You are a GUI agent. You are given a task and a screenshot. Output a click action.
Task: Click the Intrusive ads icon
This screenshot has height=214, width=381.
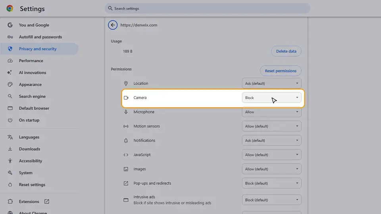(126, 200)
